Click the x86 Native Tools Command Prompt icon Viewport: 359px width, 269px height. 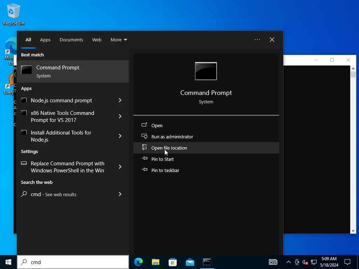[x=24, y=113]
